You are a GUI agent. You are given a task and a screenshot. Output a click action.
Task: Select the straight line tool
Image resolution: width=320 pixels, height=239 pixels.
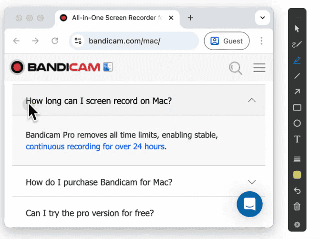point(297,76)
